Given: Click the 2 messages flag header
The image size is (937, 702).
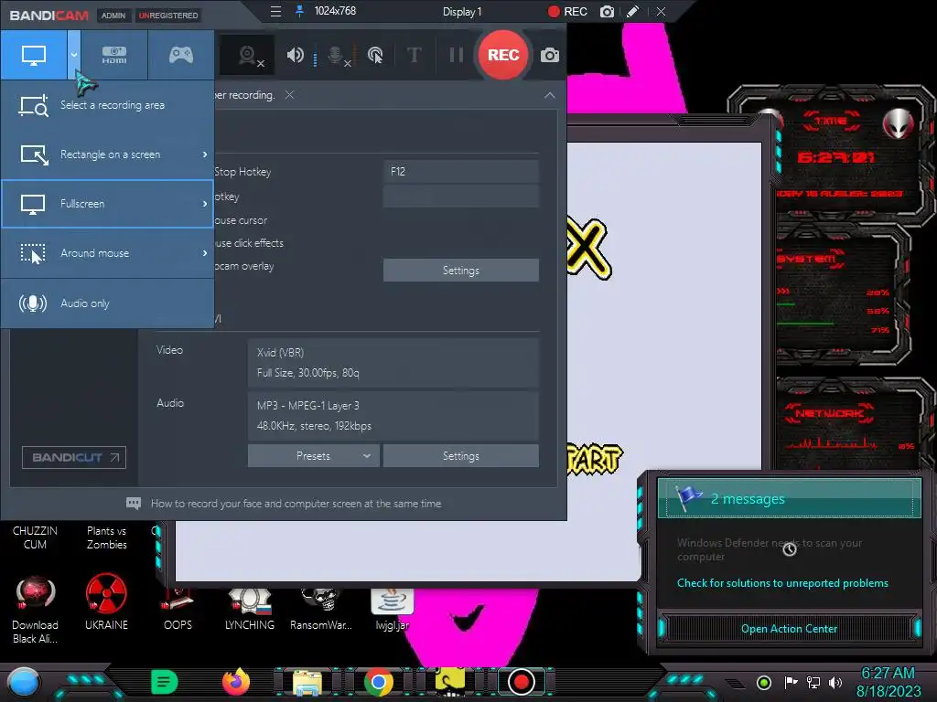Looking at the screenshot, I should (789, 498).
